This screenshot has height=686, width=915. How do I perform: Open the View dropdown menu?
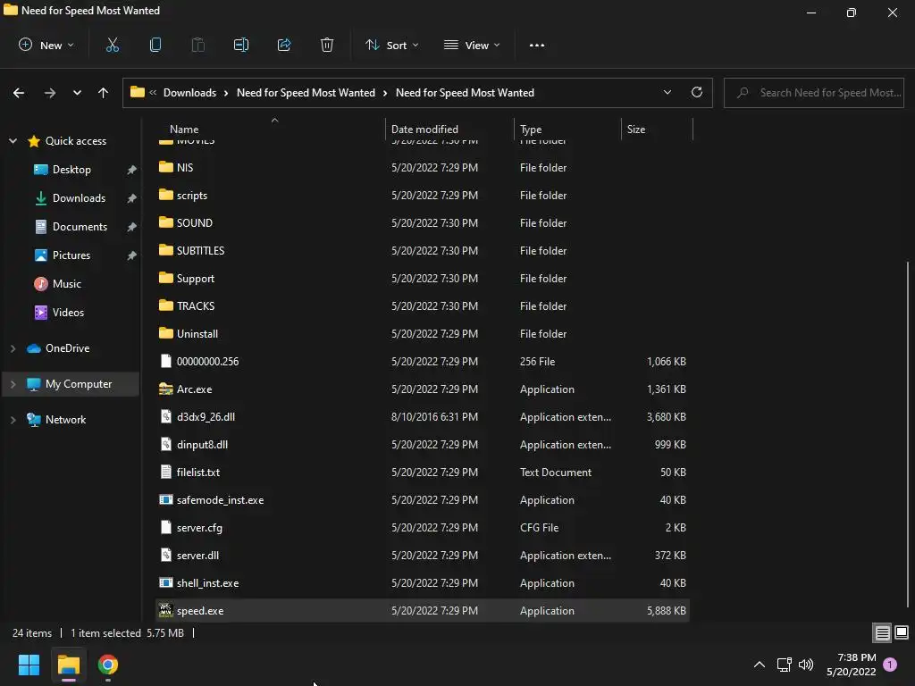pyautogui.click(x=472, y=45)
